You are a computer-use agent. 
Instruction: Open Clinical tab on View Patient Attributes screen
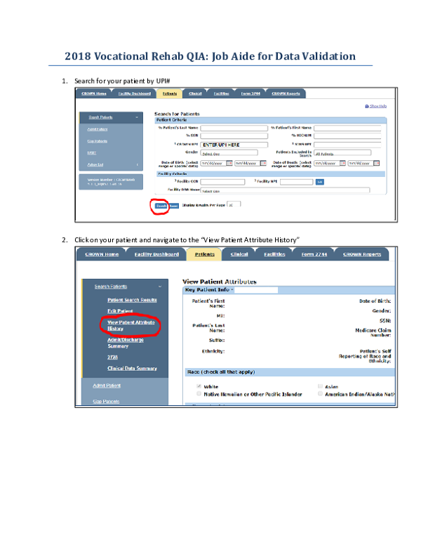pos(239,254)
